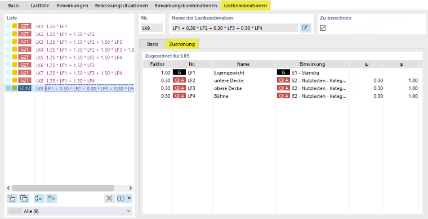The image size is (428, 219).
Task: Click the orange color swatch of LK8
Action: [14, 81]
